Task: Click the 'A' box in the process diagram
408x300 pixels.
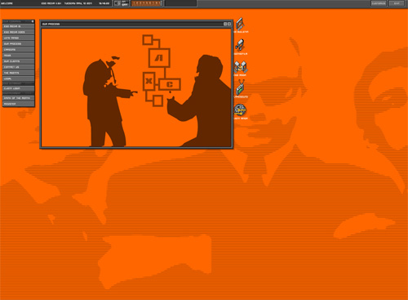Action: click(x=159, y=58)
